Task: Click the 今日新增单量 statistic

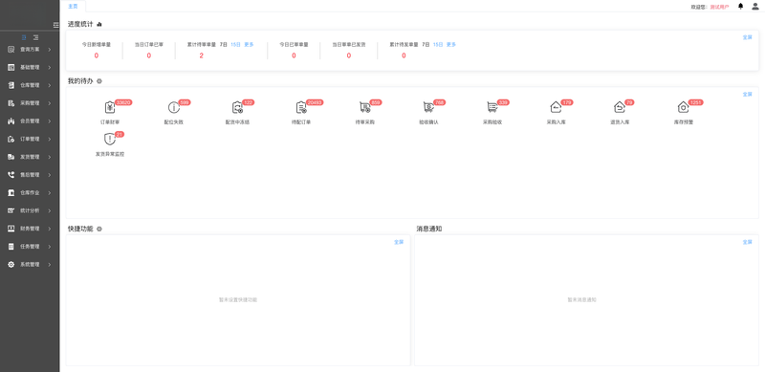Action: point(97,50)
